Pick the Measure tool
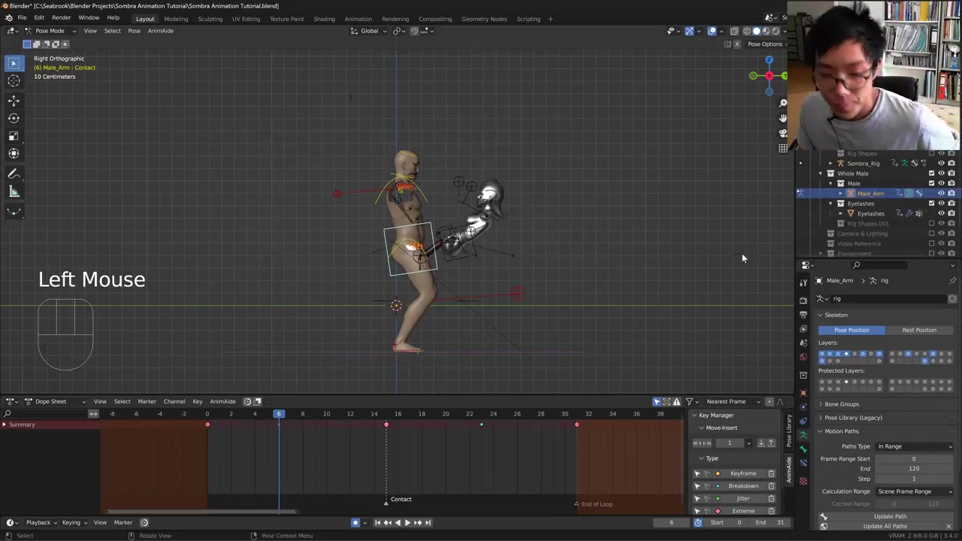The height and width of the screenshot is (541, 962). (14, 192)
